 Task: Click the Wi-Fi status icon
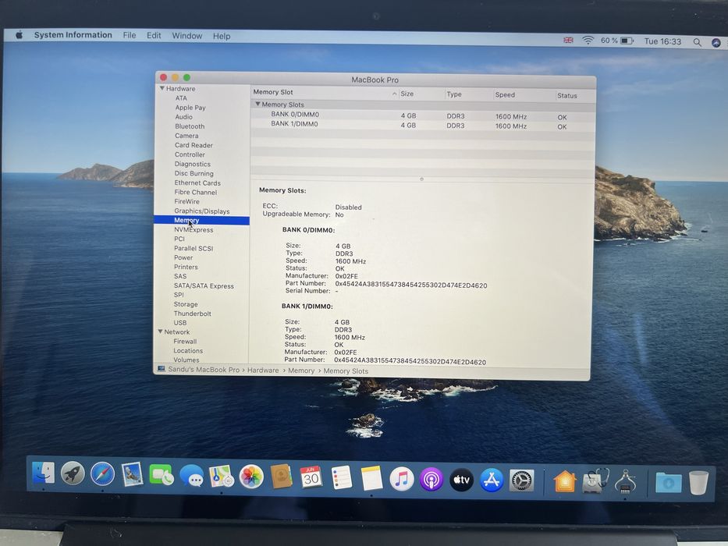[x=588, y=41]
